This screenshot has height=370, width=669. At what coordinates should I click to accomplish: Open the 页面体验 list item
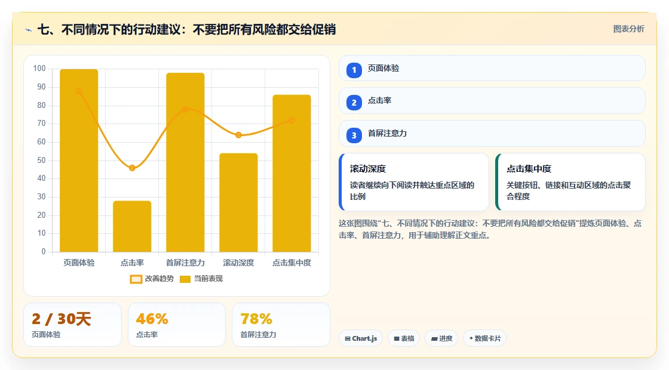coord(492,68)
